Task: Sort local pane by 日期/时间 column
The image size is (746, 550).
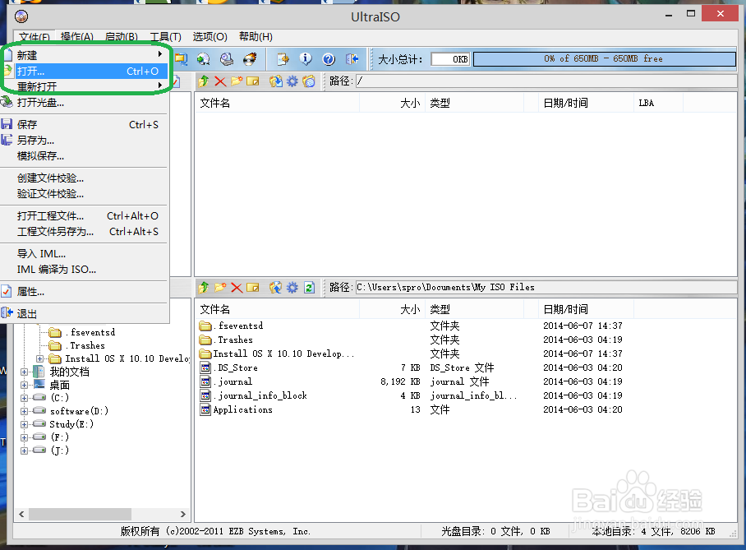Action: 586,309
